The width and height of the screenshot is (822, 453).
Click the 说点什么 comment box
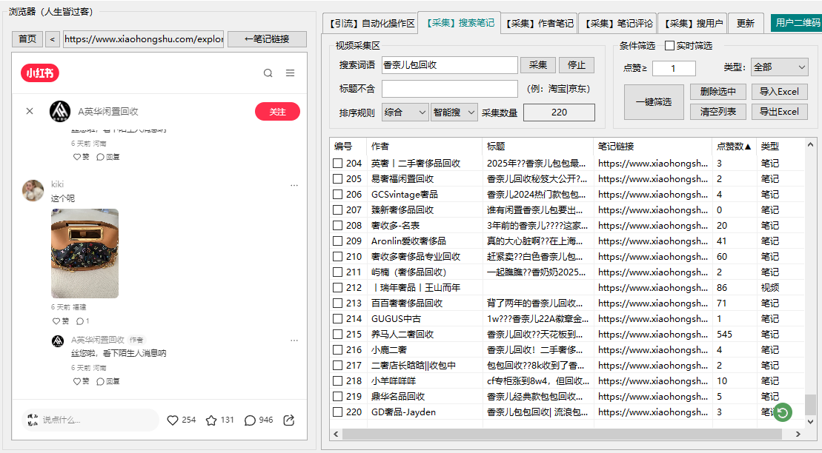tap(90, 420)
